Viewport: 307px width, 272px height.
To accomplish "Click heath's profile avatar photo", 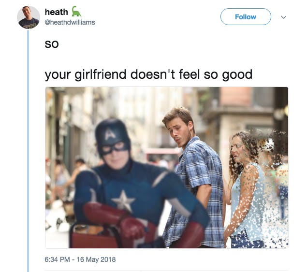I will pyautogui.click(x=29, y=17).
